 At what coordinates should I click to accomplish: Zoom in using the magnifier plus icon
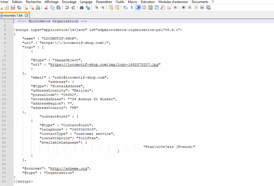pyautogui.click(x=96, y=8)
